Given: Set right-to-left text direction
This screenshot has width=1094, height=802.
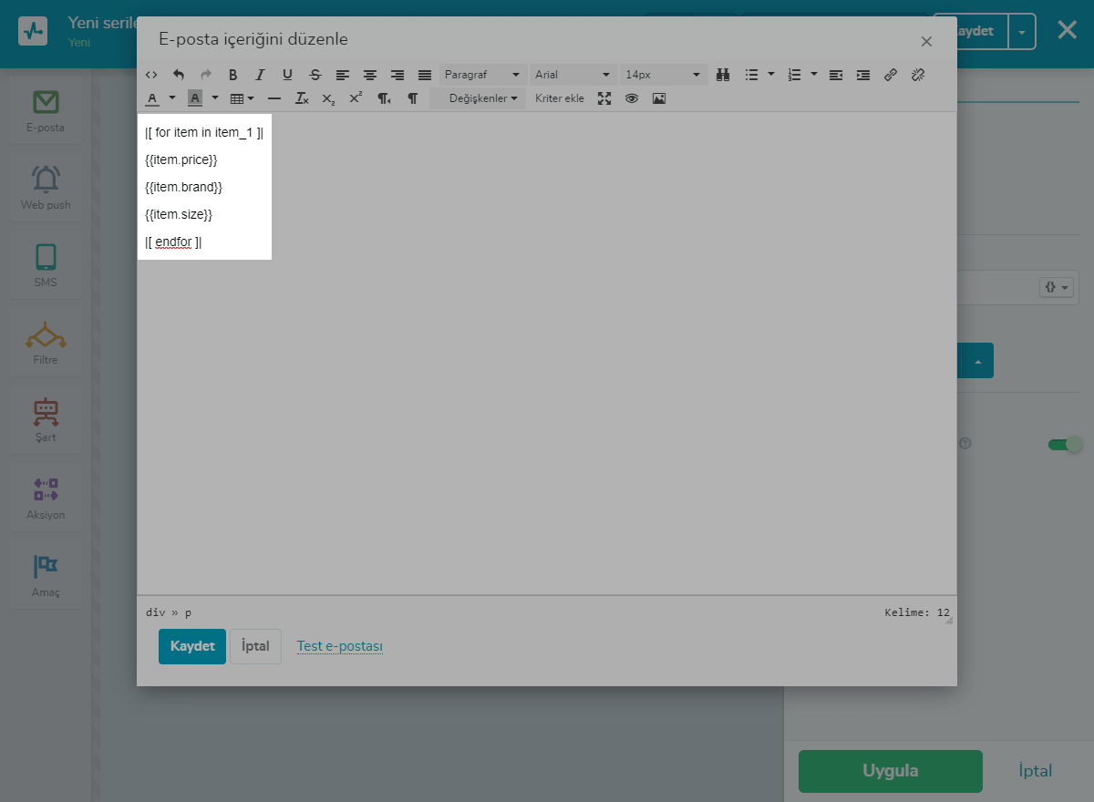Looking at the screenshot, I should pyautogui.click(x=385, y=98).
